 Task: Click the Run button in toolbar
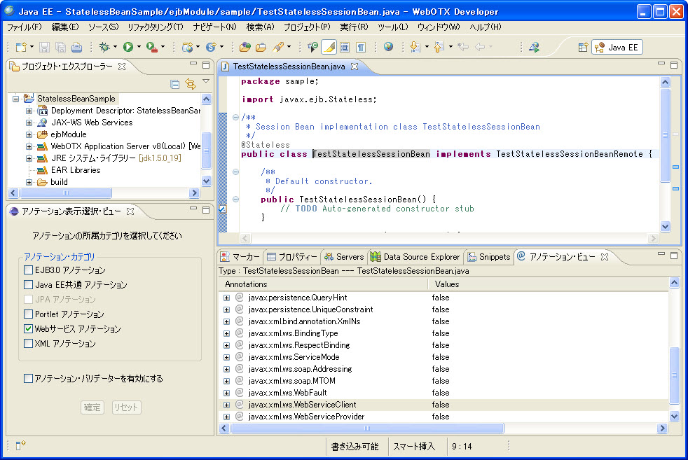(128, 47)
